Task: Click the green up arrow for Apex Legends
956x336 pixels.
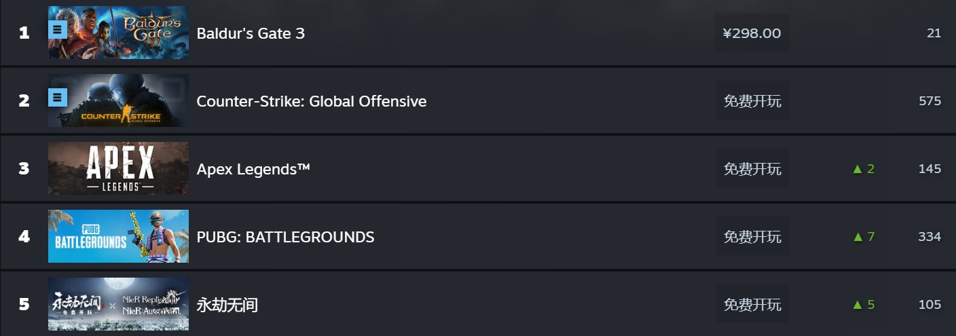Action: 857,169
